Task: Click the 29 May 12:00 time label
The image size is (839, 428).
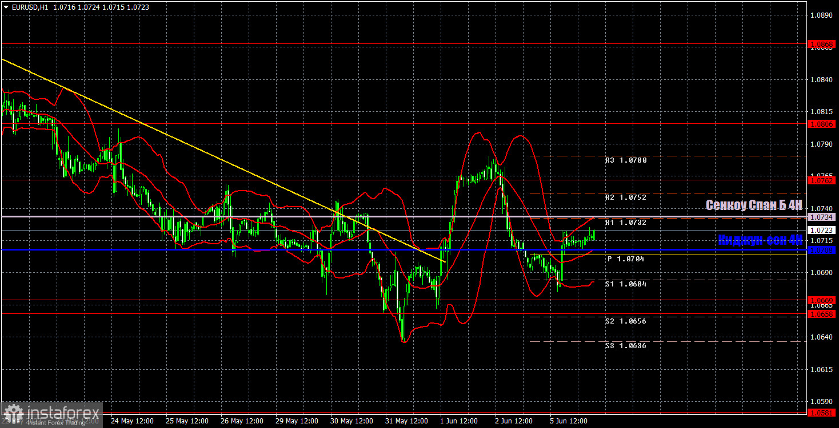Action: tap(297, 421)
